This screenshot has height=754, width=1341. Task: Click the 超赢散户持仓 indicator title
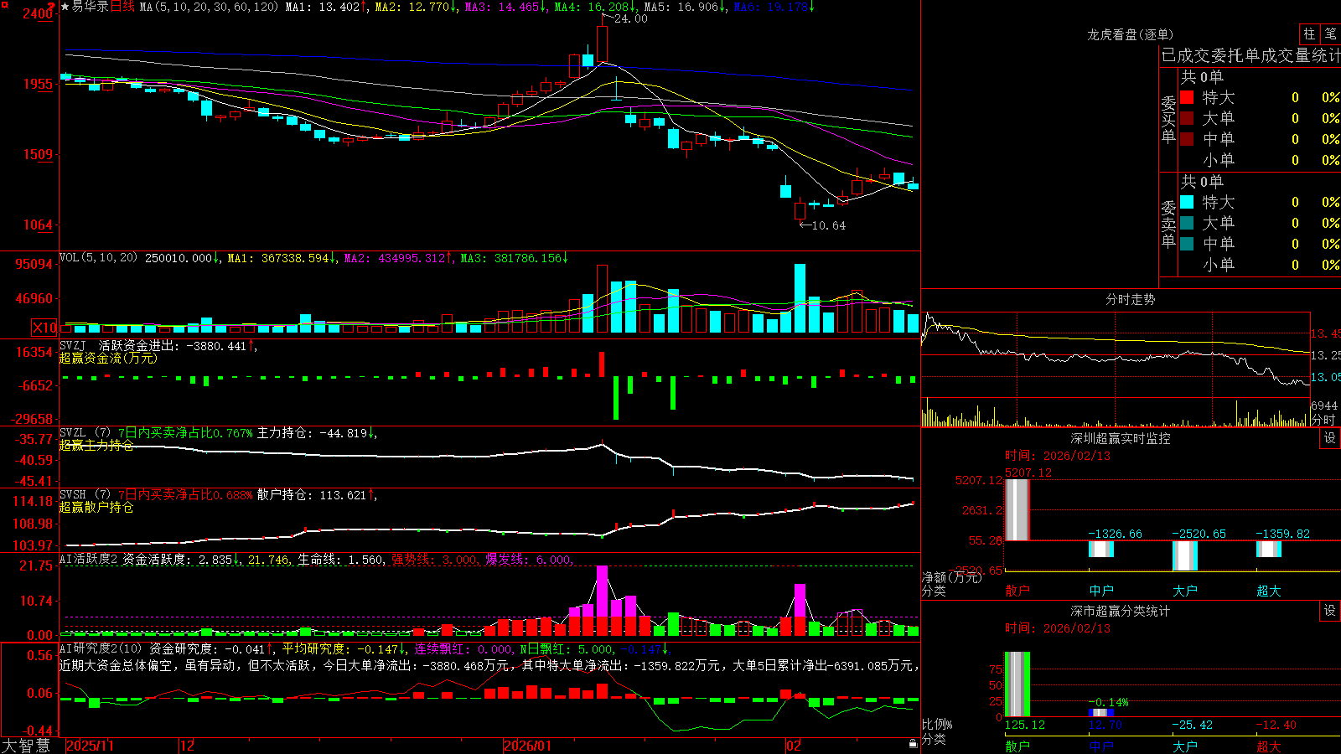tap(96, 507)
